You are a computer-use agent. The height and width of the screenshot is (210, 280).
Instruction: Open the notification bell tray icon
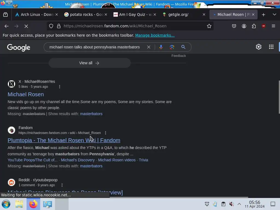tap(207, 204)
